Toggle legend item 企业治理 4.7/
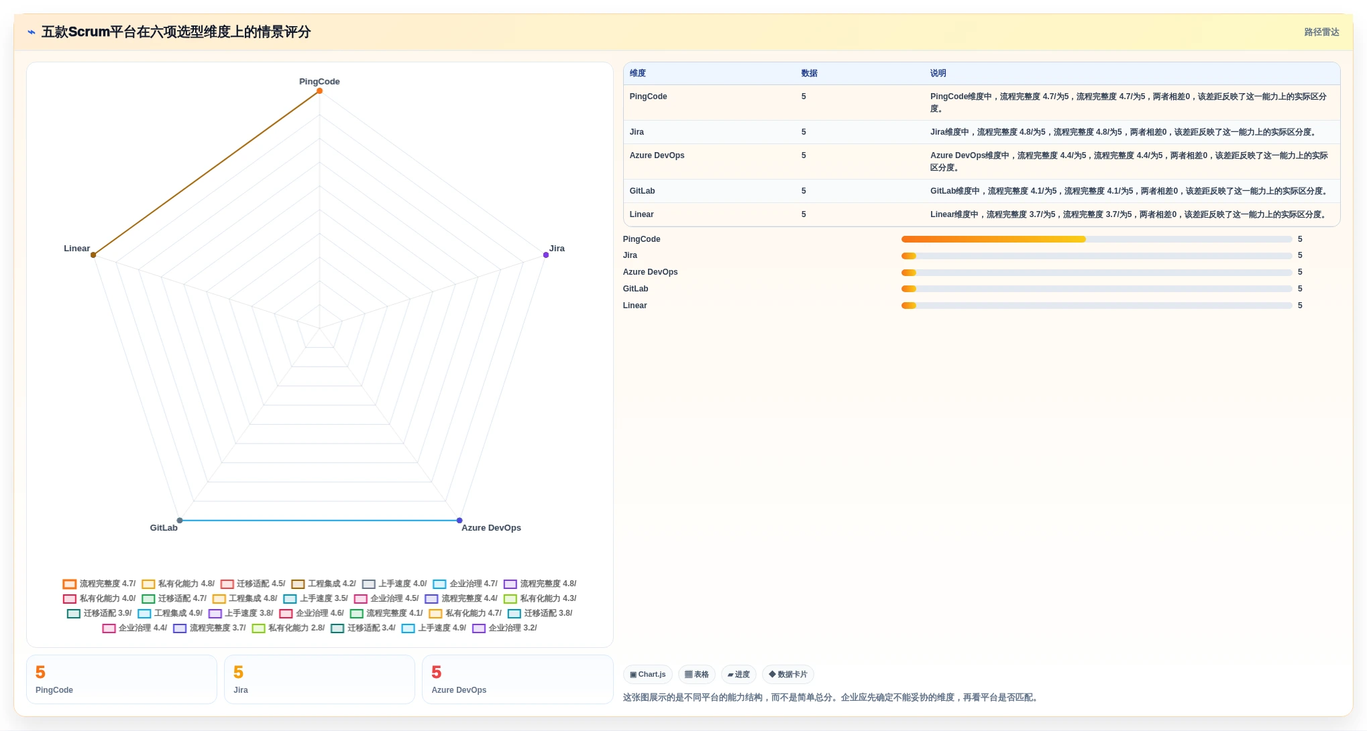The image size is (1367, 731). click(466, 584)
